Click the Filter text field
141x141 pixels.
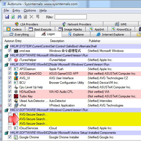(71, 17)
